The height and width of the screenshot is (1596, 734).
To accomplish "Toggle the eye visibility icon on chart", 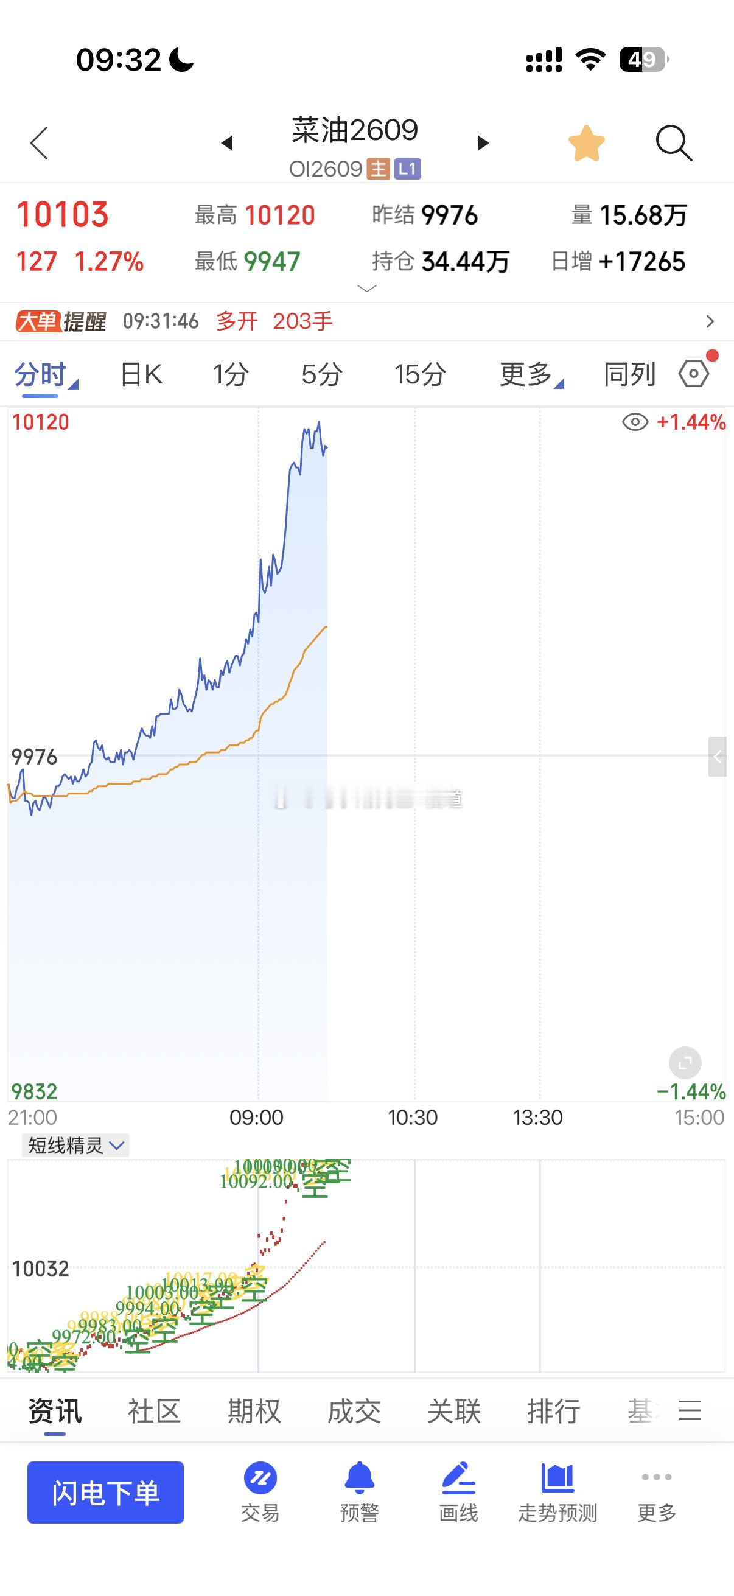I will [635, 422].
